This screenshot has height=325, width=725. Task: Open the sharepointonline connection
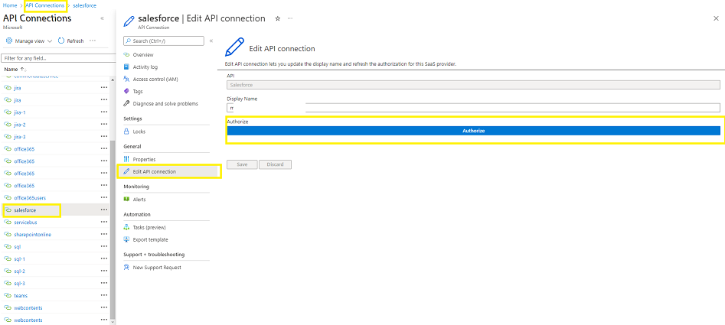[33, 235]
